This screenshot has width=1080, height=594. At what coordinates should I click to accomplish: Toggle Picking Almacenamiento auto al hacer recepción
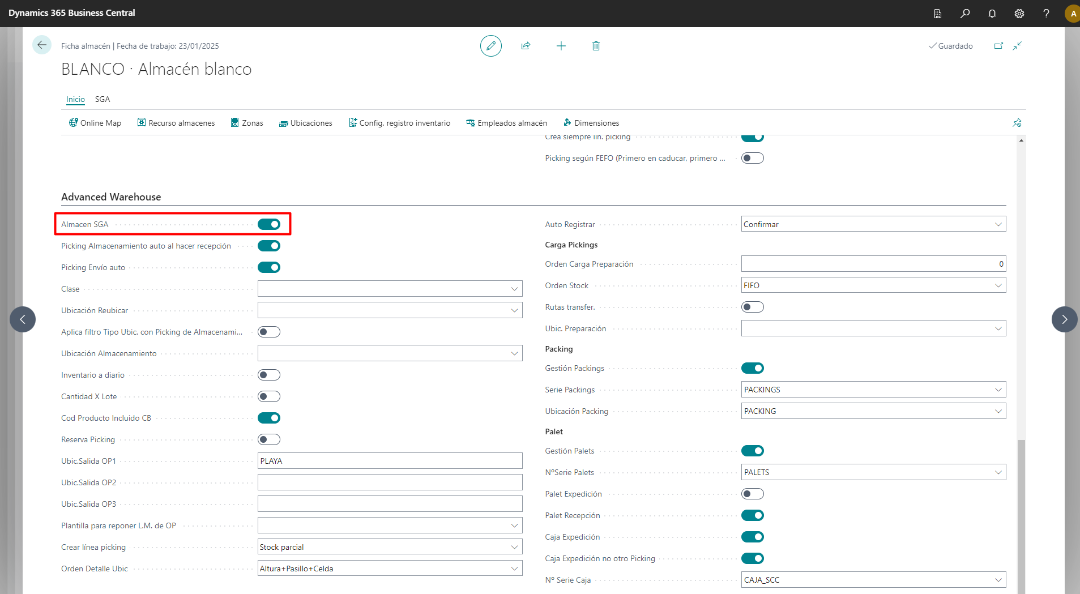point(269,246)
